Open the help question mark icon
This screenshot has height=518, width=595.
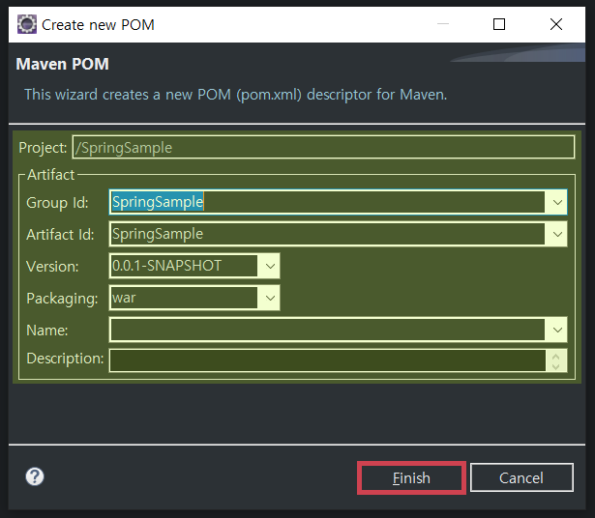pyautogui.click(x=35, y=476)
